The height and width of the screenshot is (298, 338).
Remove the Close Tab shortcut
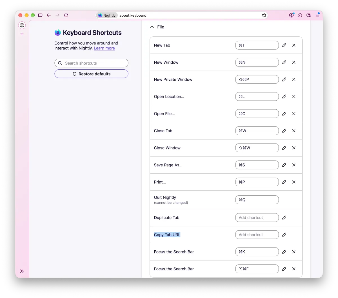(x=294, y=131)
